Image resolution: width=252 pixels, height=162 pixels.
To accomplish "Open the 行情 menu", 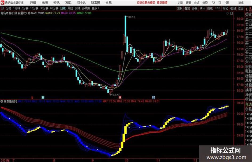I will [x=33, y=3].
